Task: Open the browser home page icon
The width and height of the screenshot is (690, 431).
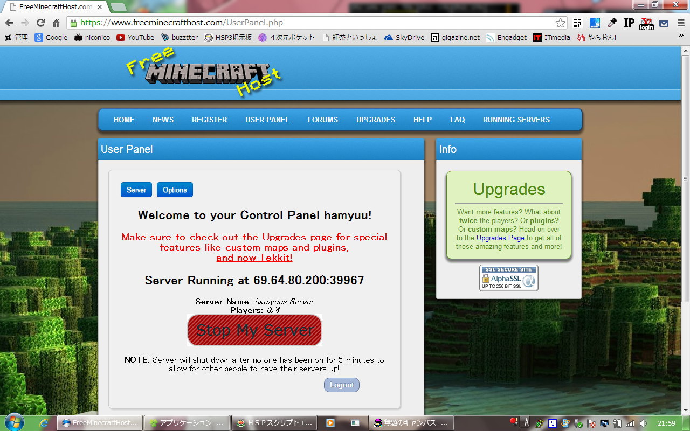Action: point(56,23)
